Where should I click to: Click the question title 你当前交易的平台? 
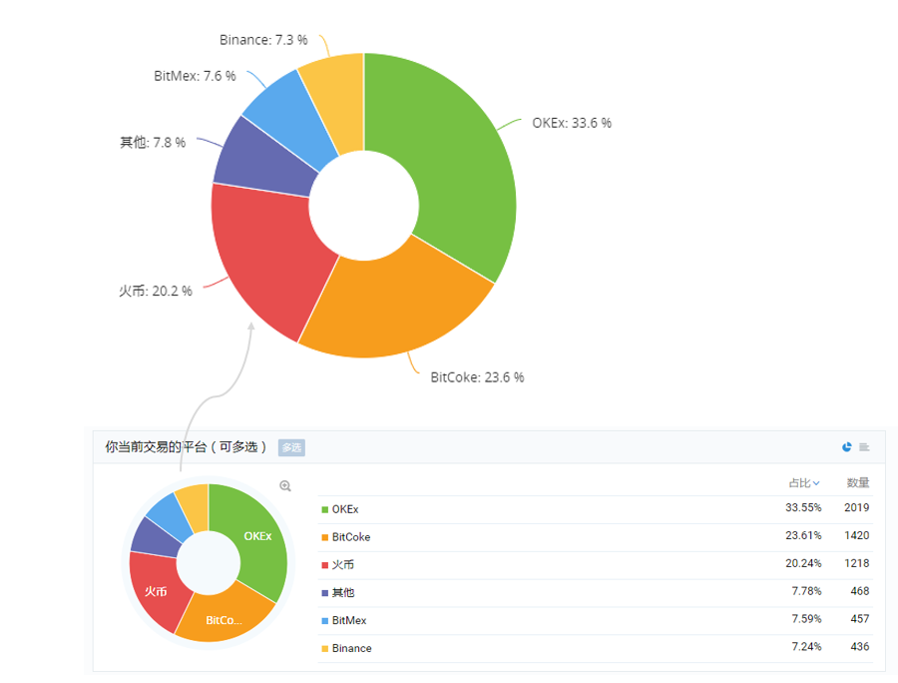[156, 447]
